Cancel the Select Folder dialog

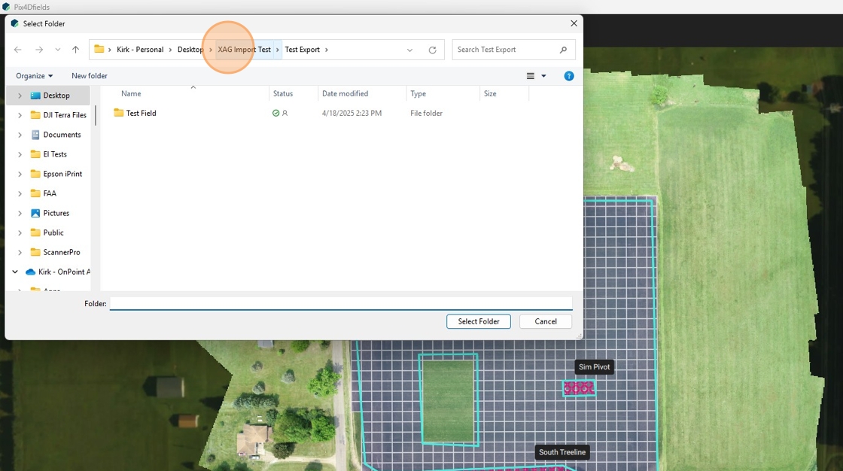pyautogui.click(x=546, y=321)
